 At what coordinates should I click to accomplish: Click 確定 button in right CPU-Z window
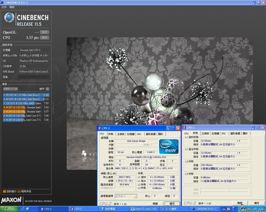coord(257,203)
